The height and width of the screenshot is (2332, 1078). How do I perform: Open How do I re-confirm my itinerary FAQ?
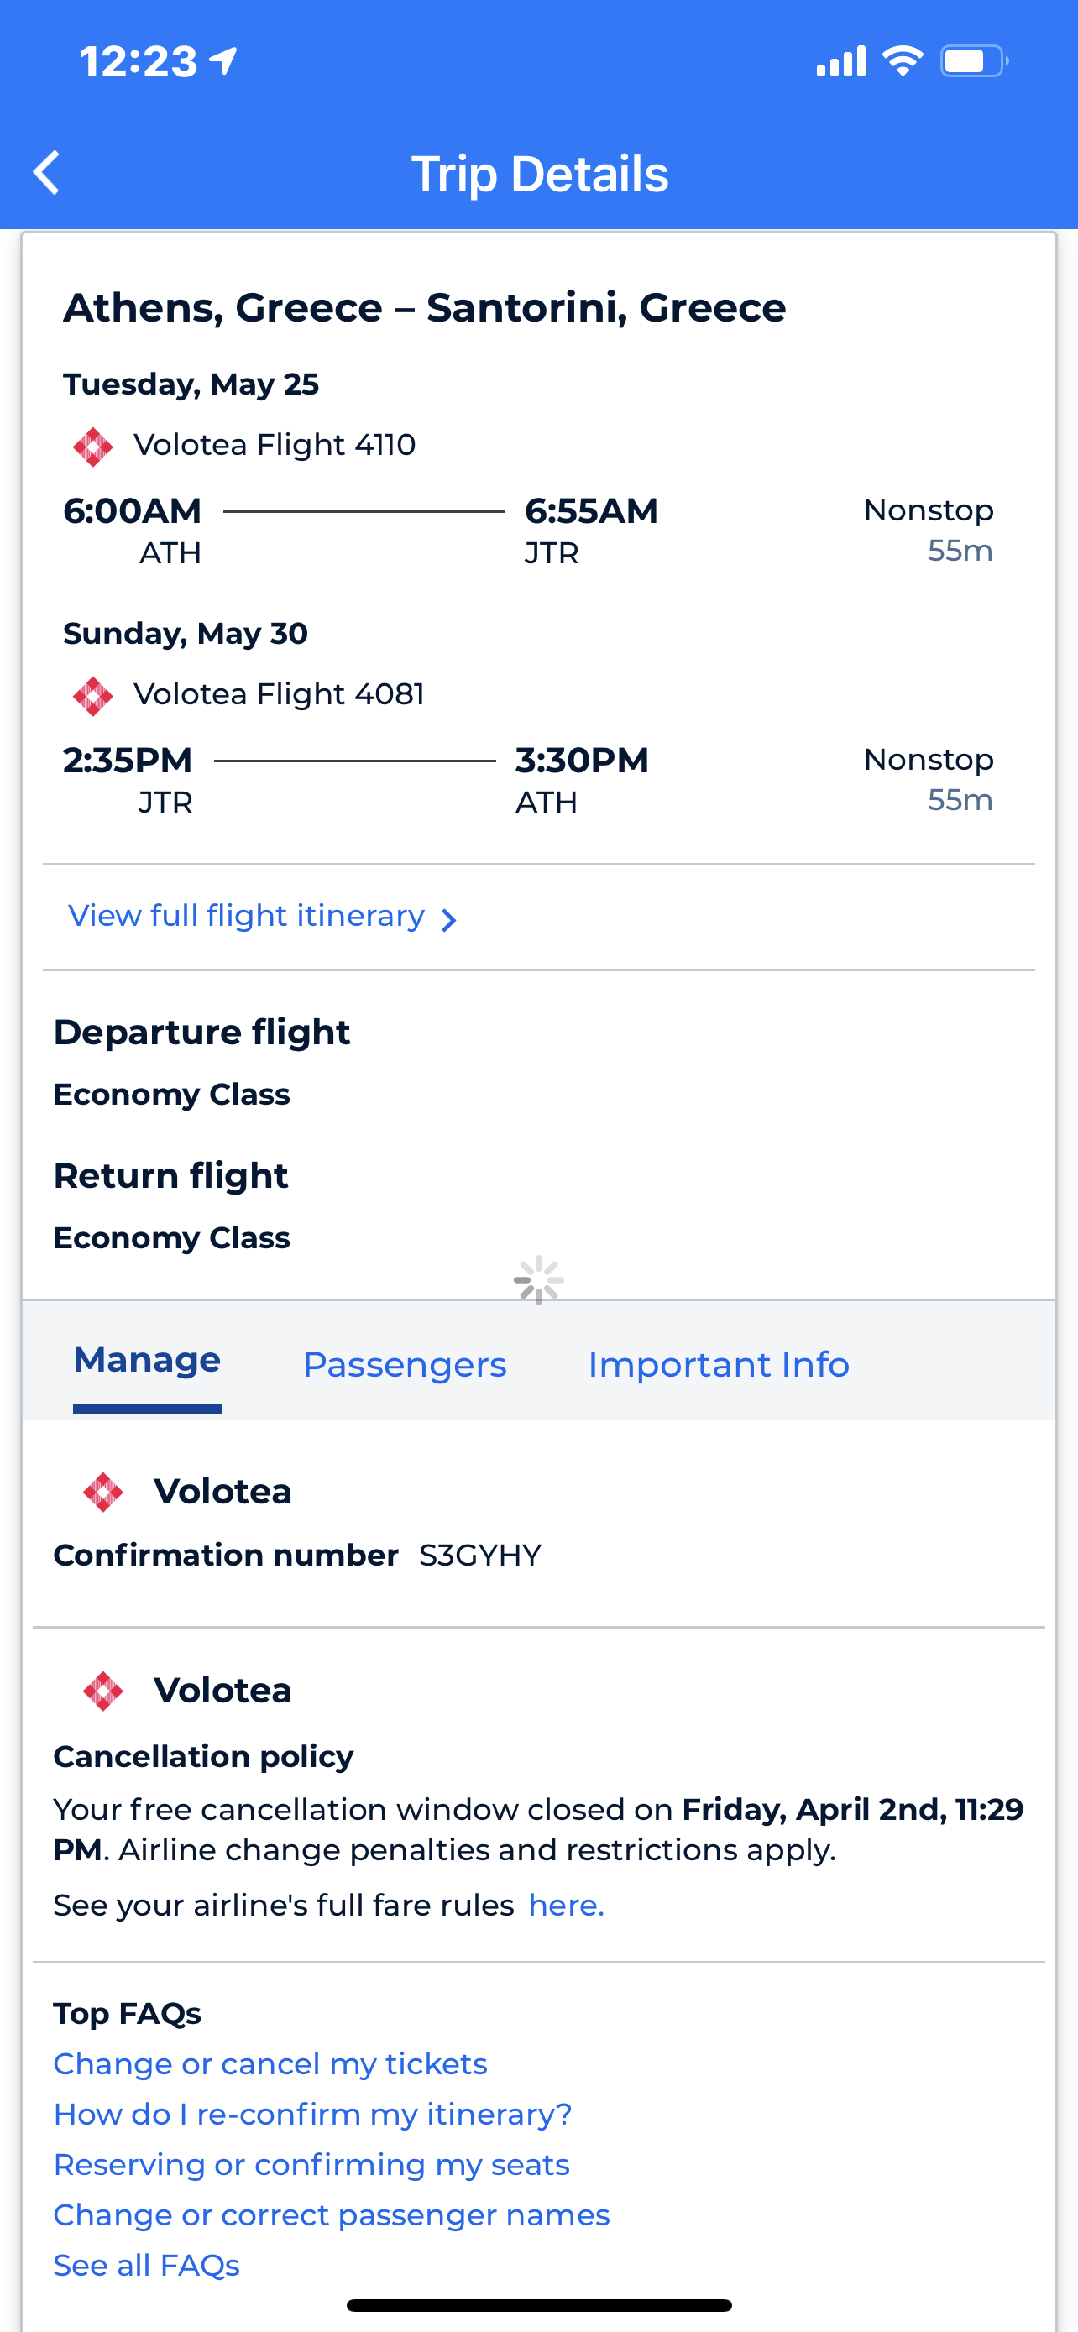coord(312,2115)
